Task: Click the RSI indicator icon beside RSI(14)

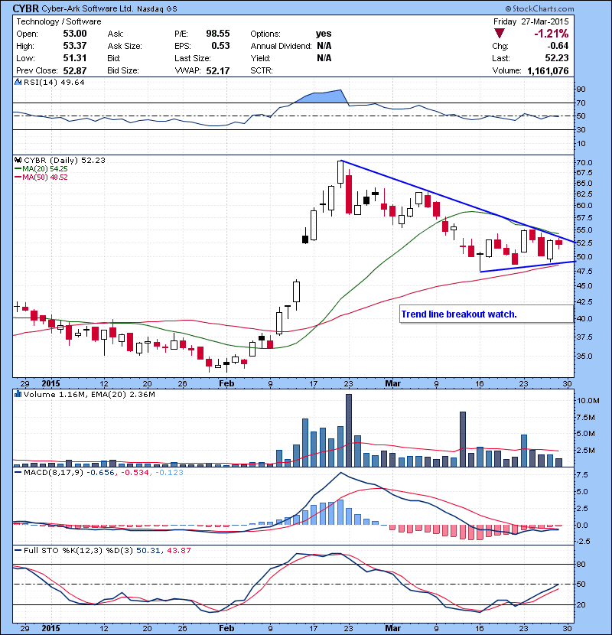Action: [x=18, y=82]
